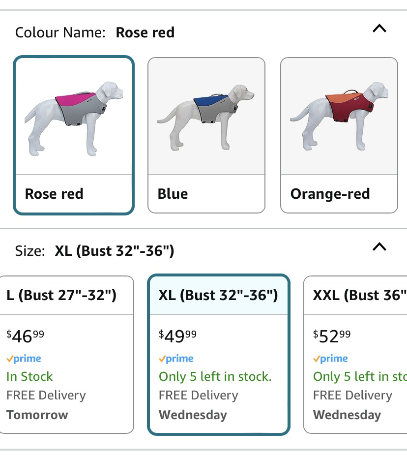Click "FREE Delivery Tomorrow" under L size
Screen dimensions: 407x457
point(45,404)
